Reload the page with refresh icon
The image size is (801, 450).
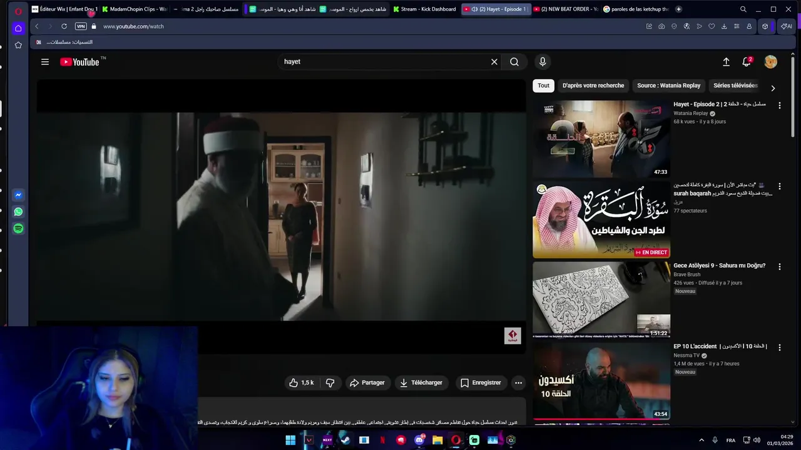pos(64,26)
